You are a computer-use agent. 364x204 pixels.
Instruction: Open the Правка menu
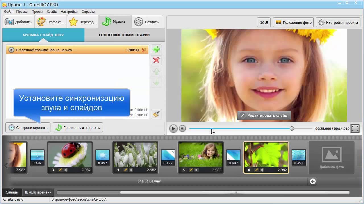tap(22, 12)
